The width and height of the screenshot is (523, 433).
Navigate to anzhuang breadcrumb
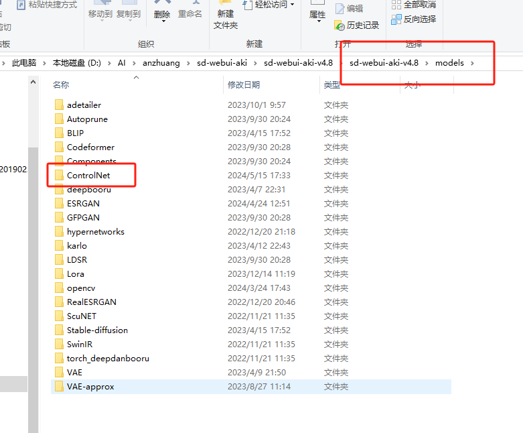(x=161, y=63)
